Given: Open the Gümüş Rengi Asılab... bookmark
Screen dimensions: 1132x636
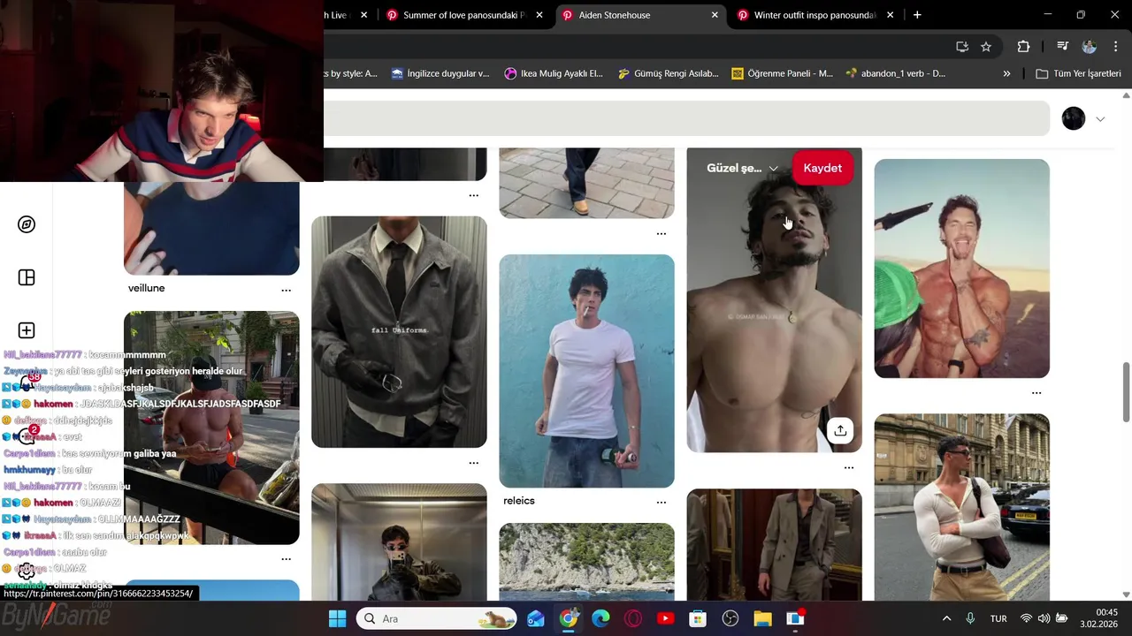Looking at the screenshot, I should coord(668,73).
